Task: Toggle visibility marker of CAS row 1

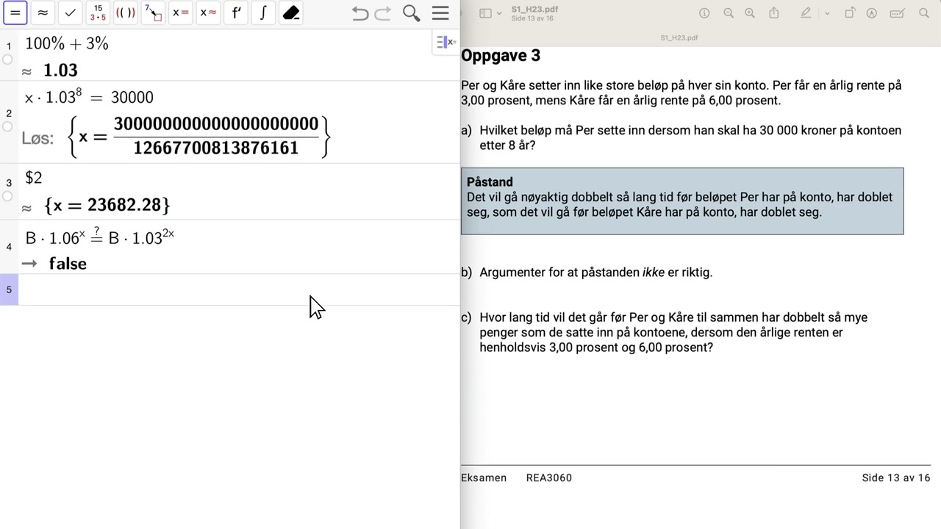Action: pyautogui.click(x=7, y=60)
